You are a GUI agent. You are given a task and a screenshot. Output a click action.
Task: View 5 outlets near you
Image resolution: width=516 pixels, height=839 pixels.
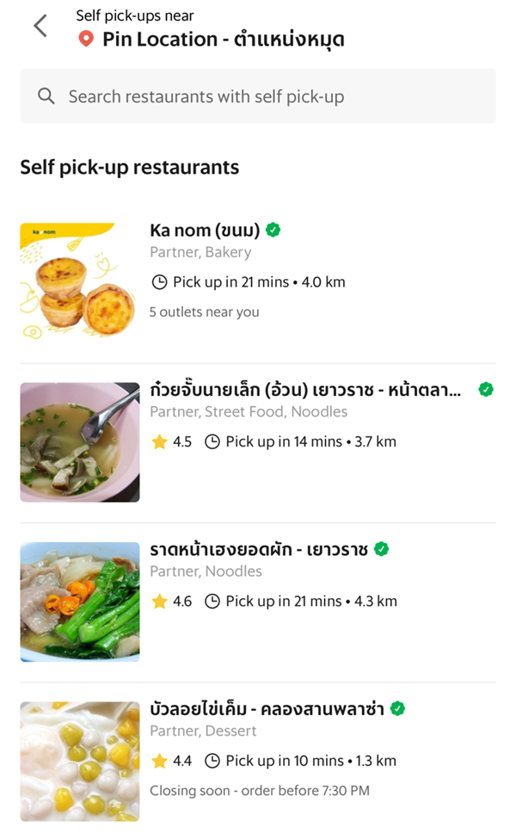tap(205, 312)
